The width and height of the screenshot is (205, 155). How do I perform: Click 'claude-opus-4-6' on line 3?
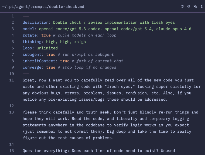click(x=173, y=29)
